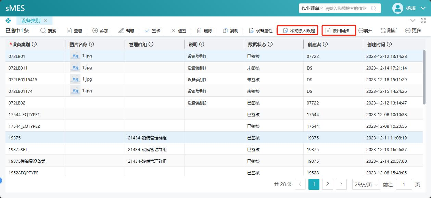Click the info icon beside 设备类别 header
The width and height of the screenshot is (431, 198).
click(x=34, y=44)
